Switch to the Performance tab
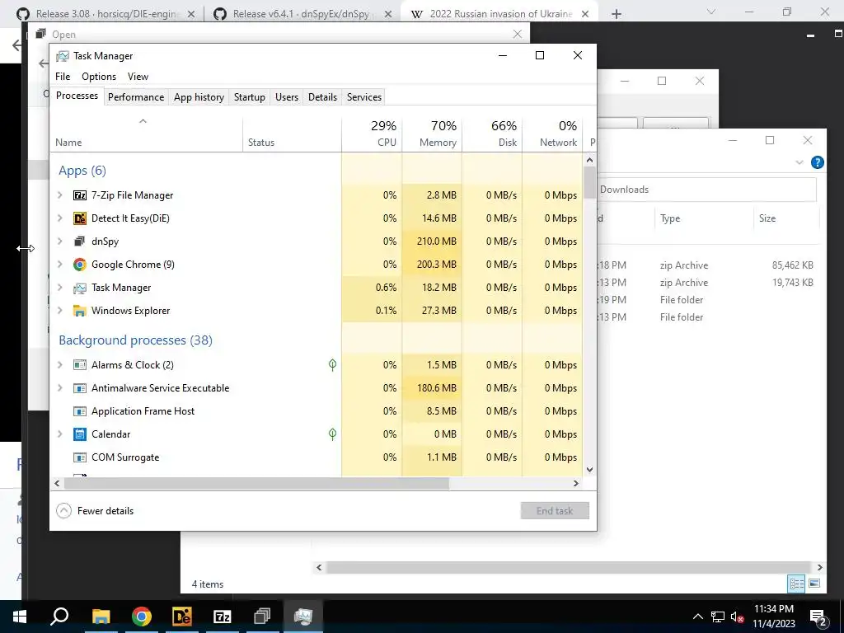844x633 pixels. tap(136, 97)
